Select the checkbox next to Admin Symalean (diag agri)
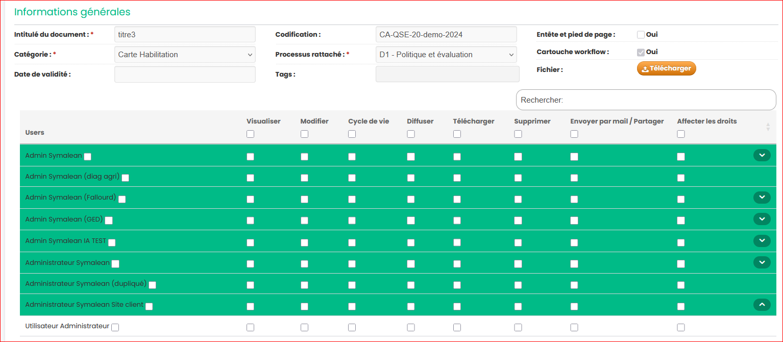 pos(125,178)
